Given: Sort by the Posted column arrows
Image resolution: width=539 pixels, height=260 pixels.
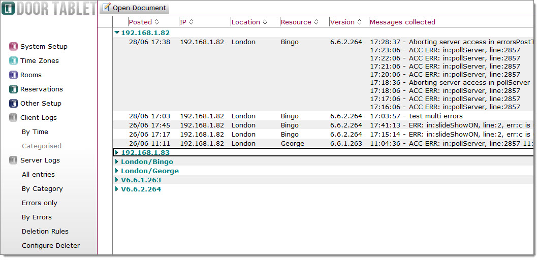Looking at the screenshot, I should click(x=156, y=22).
